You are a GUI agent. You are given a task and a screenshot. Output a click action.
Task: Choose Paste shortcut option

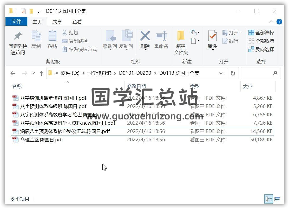pyautogui.click(x=80, y=49)
